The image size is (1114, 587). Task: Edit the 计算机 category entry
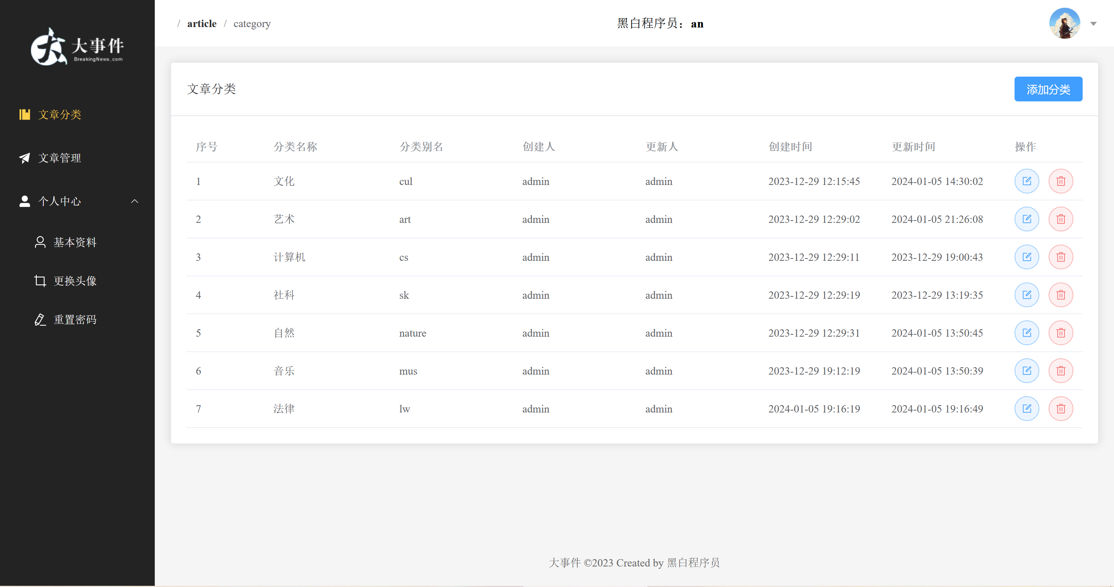[x=1027, y=257]
